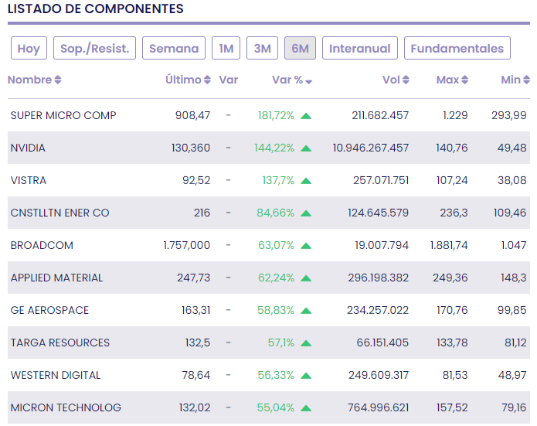Select the Semana period tab
Viewport: 537px width, 426px height.
174,49
